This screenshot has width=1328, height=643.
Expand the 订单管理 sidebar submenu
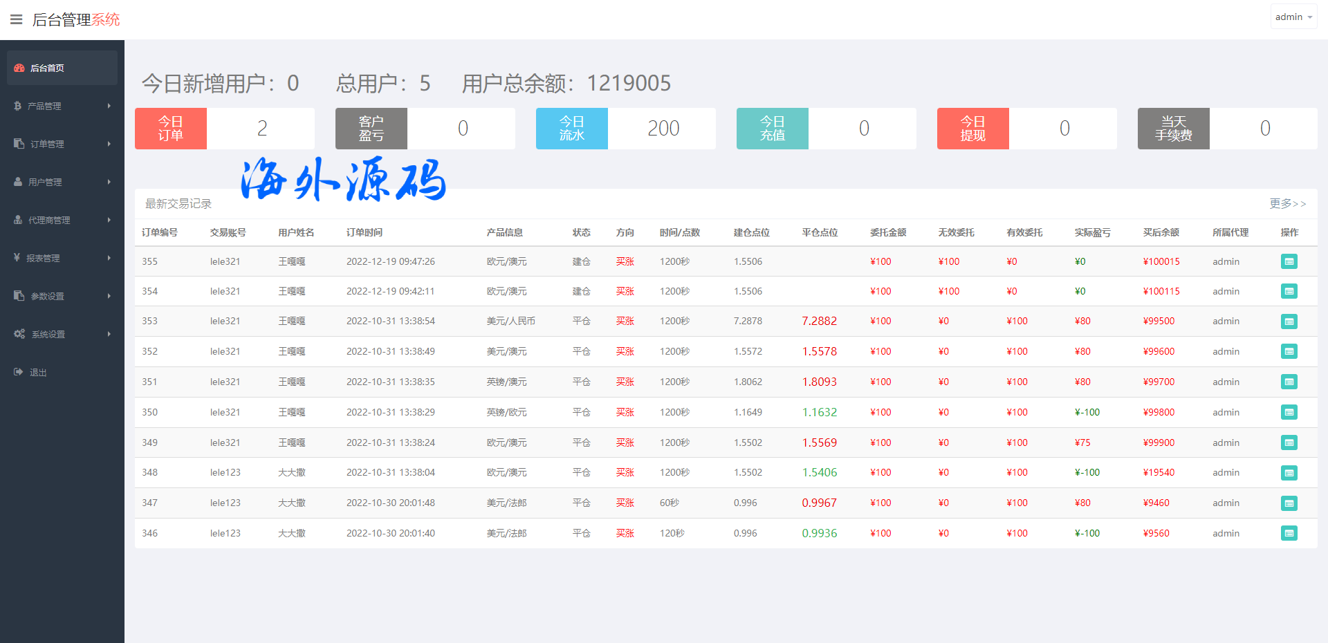[109, 144]
